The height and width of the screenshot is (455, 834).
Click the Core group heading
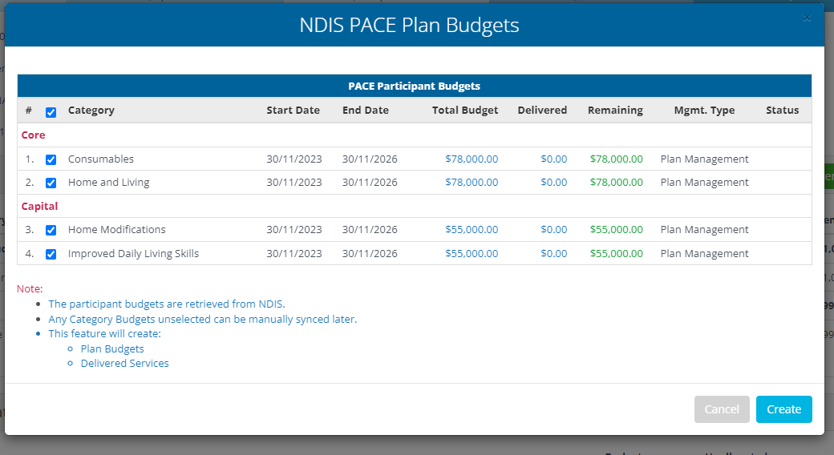33,135
